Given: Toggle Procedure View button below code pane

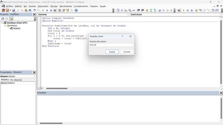Looking at the screenshot, I should 39,88.
